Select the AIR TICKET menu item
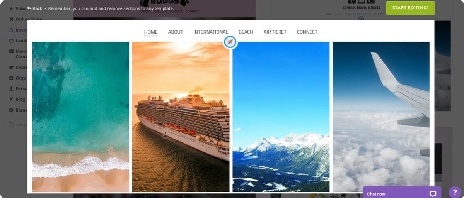Image resolution: width=464 pixels, height=198 pixels. (x=275, y=32)
